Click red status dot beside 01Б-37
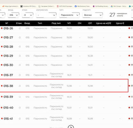Screen dimensions: 133x128 click(x=2, y=75)
